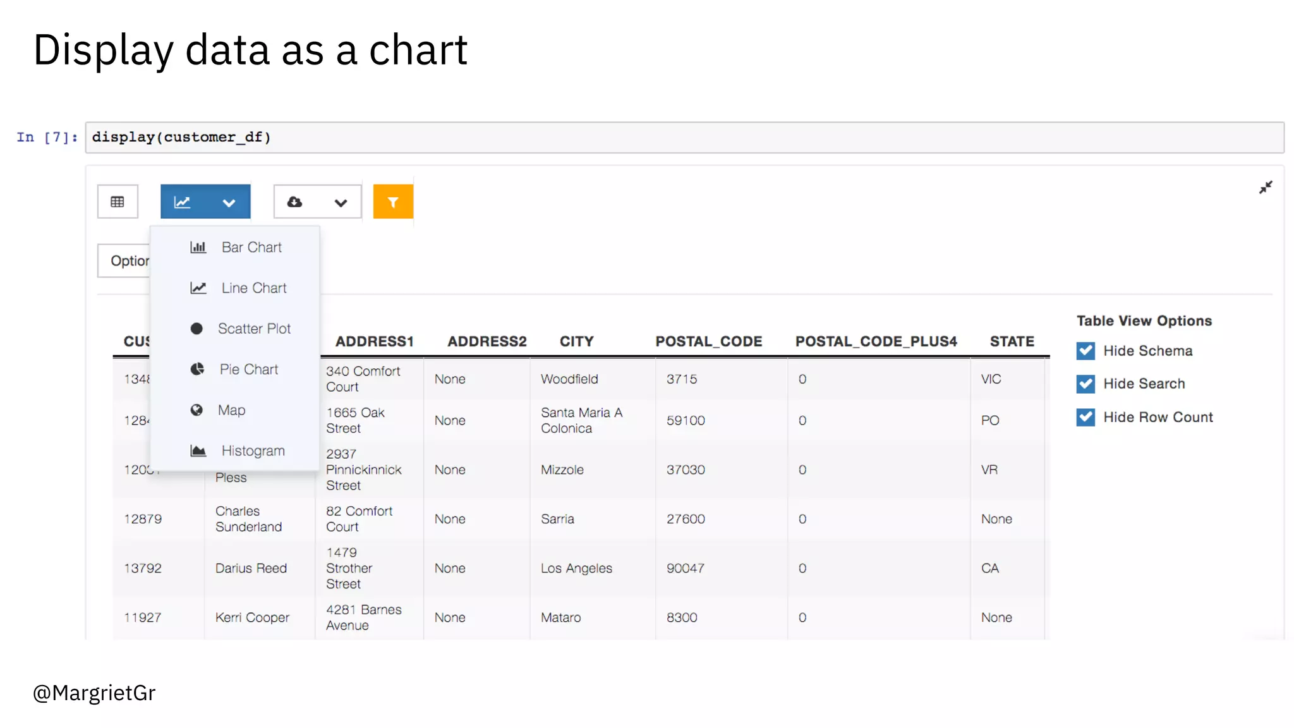Image resolution: width=1294 pixels, height=728 pixels.
Task: Uncheck Hide Search checkbox
Action: pyautogui.click(x=1085, y=384)
